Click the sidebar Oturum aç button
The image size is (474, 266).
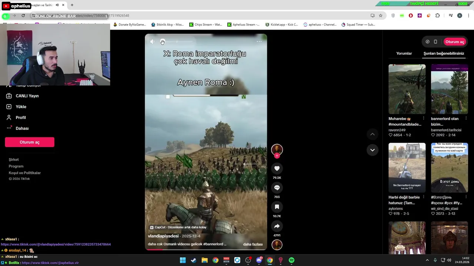[x=30, y=142]
